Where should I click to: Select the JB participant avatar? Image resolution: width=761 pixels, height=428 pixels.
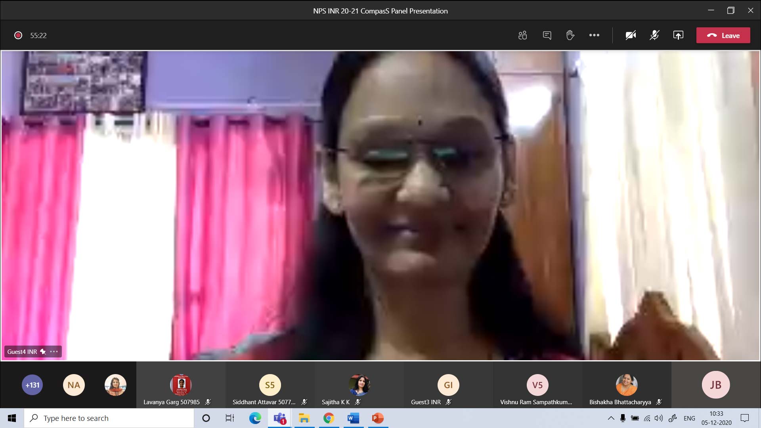(x=716, y=385)
